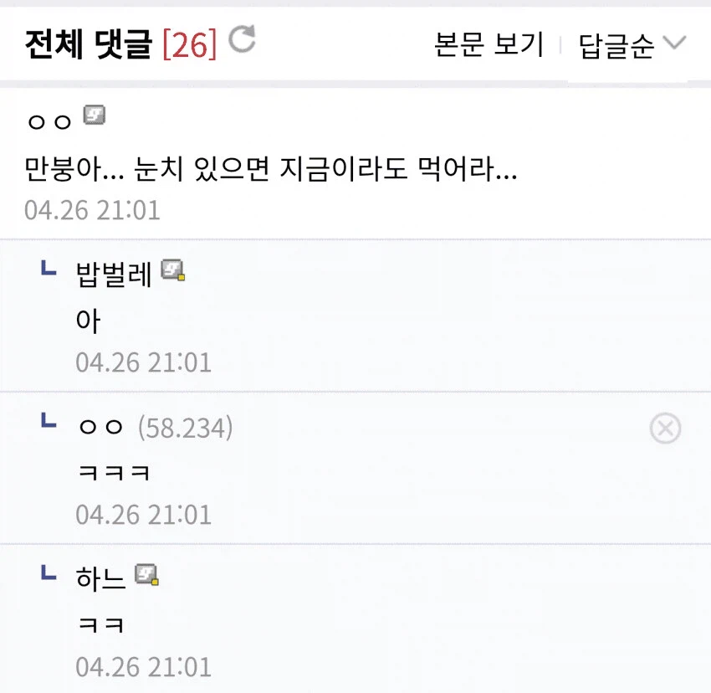Viewport: 711px width, 693px height.
Task: Open ㅇㅇ's gallog profile icon
Action: point(95,116)
